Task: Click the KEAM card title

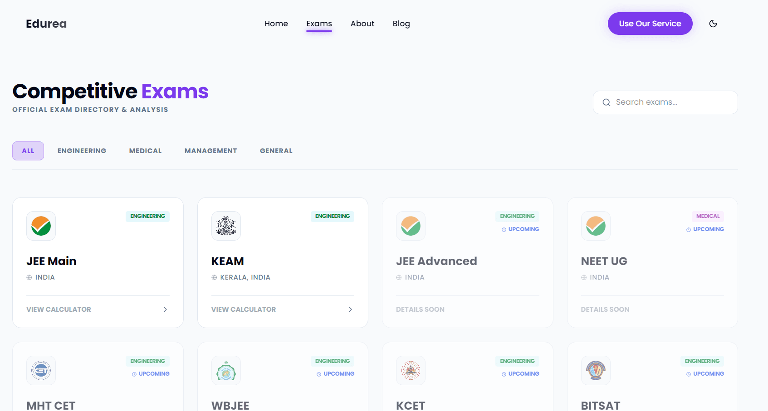Action: tap(228, 261)
